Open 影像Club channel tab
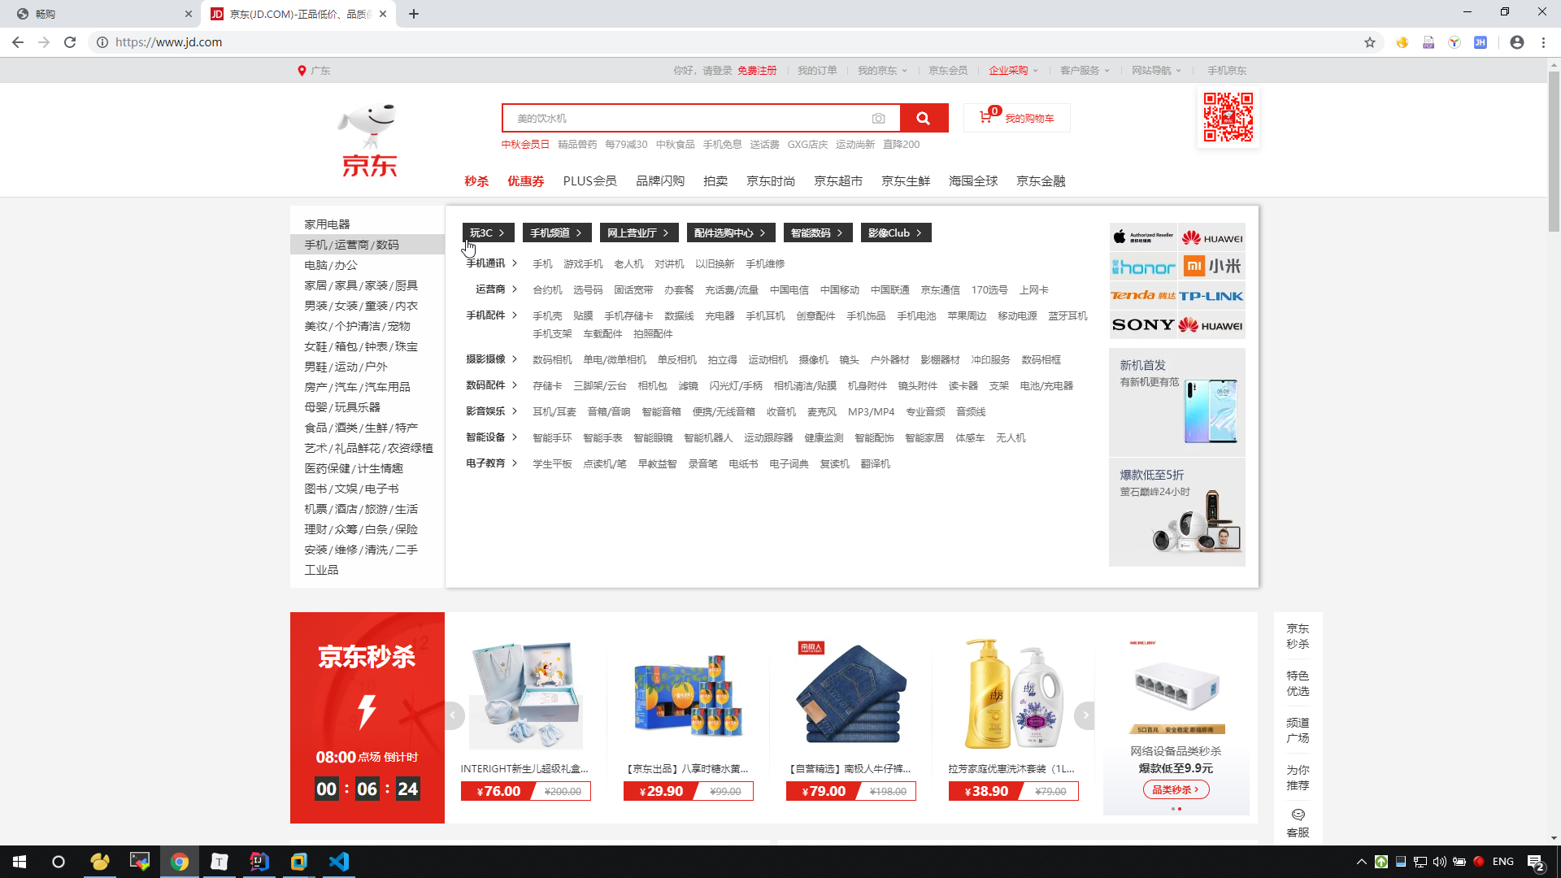The image size is (1561, 878). click(896, 233)
